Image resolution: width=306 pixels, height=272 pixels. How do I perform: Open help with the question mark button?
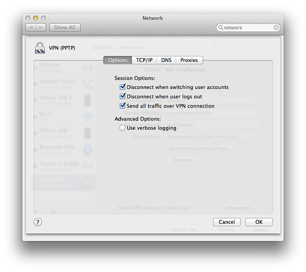coord(37,222)
